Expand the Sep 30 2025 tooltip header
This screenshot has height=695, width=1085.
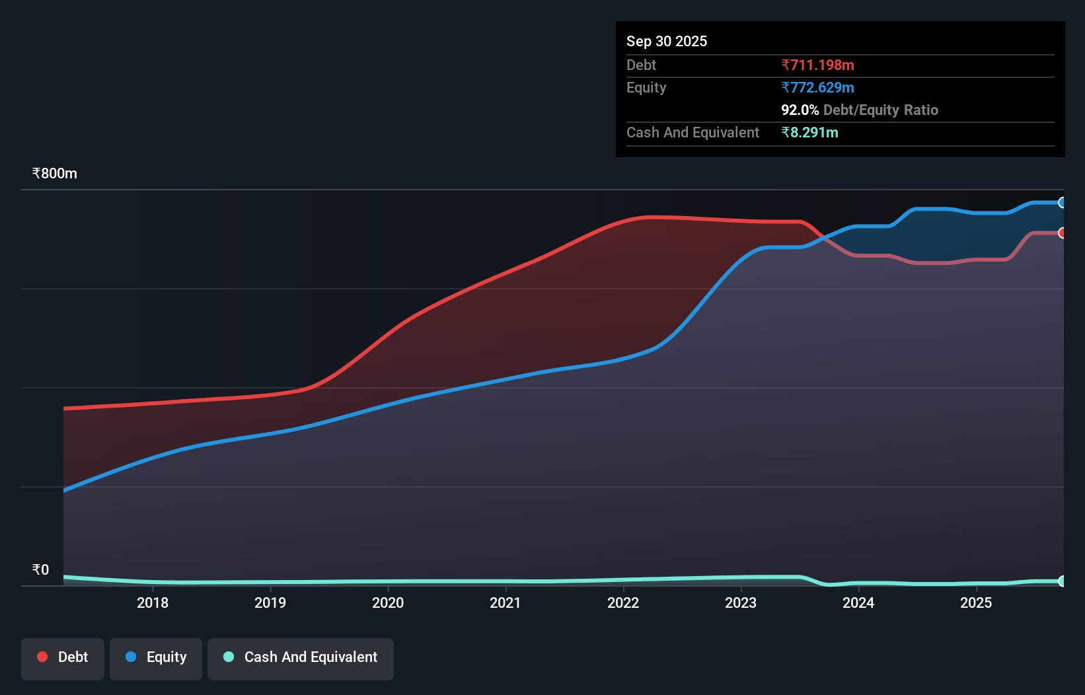pyautogui.click(x=667, y=41)
